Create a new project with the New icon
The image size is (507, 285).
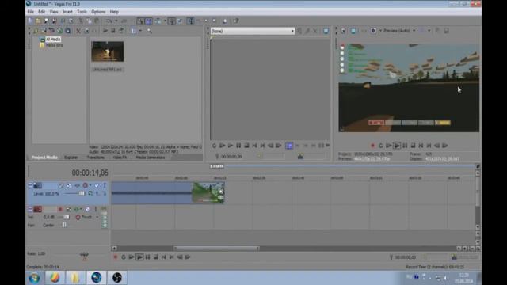click(x=30, y=21)
